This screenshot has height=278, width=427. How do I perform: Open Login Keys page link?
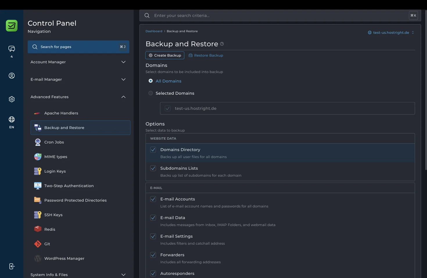click(x=80, y=171)
